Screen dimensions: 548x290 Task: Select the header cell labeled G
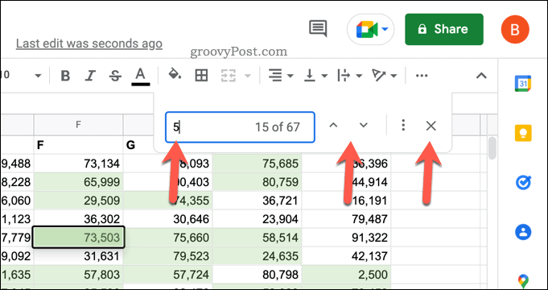[x=138, y=145]
